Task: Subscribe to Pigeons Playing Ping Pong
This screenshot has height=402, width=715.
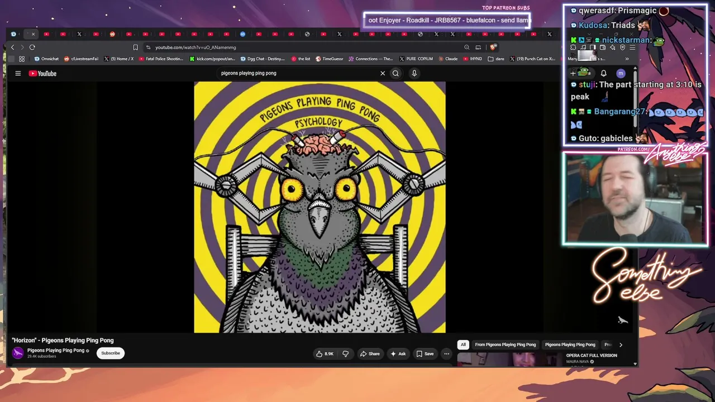Action: [111, 353]
